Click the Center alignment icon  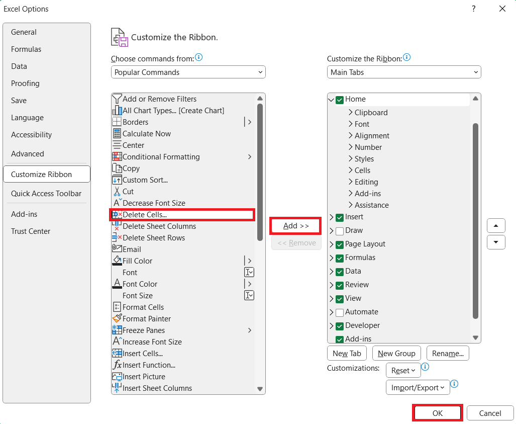click(117, 145)
